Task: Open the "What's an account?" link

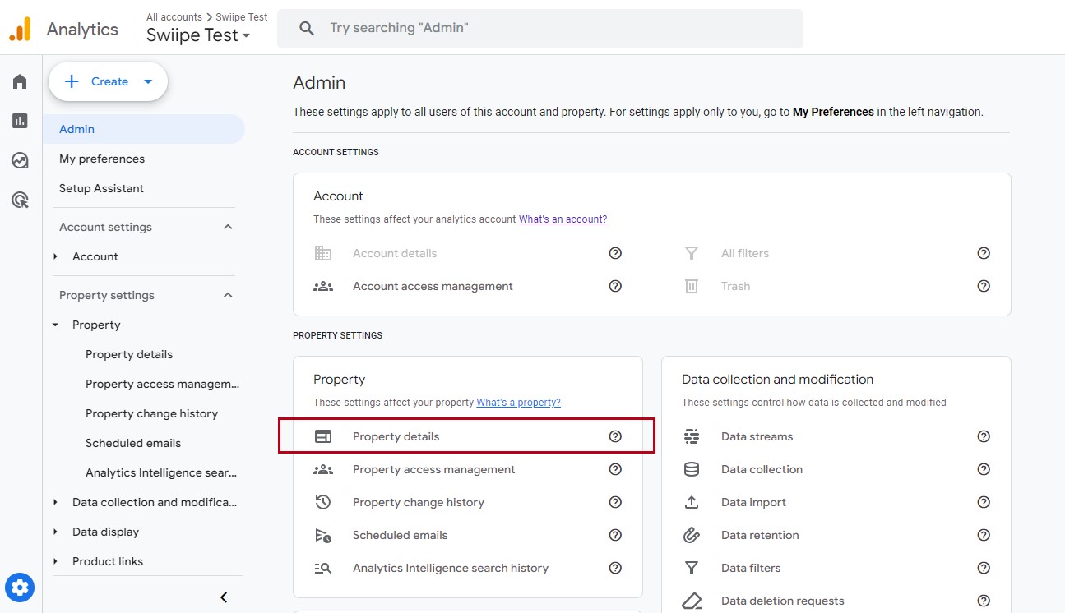Action: 563,219
